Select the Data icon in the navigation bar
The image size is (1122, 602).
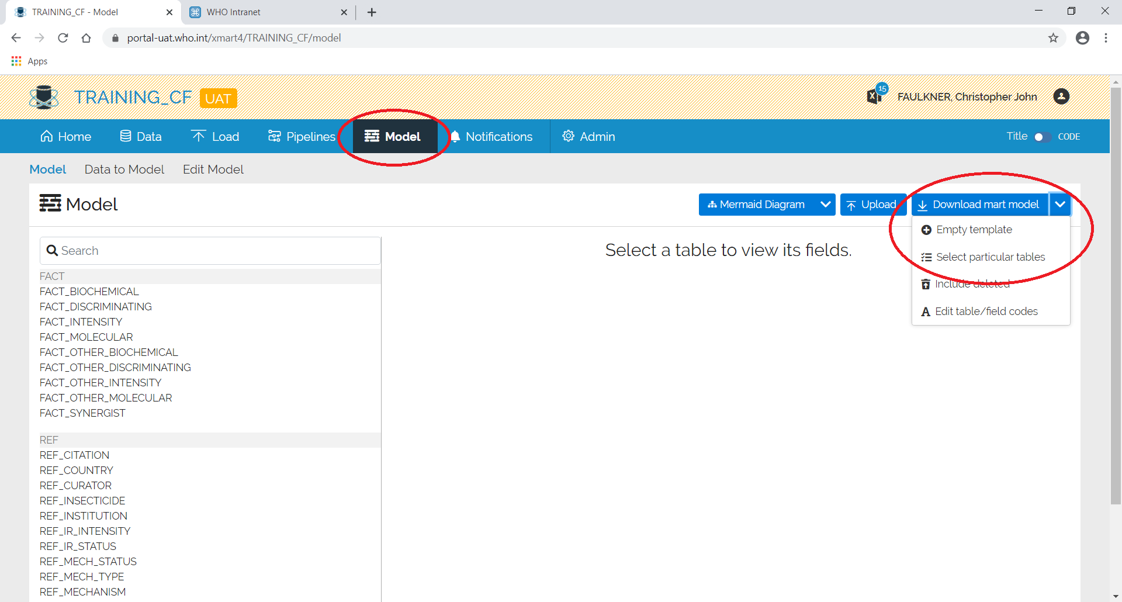click(x=125, y=136)
